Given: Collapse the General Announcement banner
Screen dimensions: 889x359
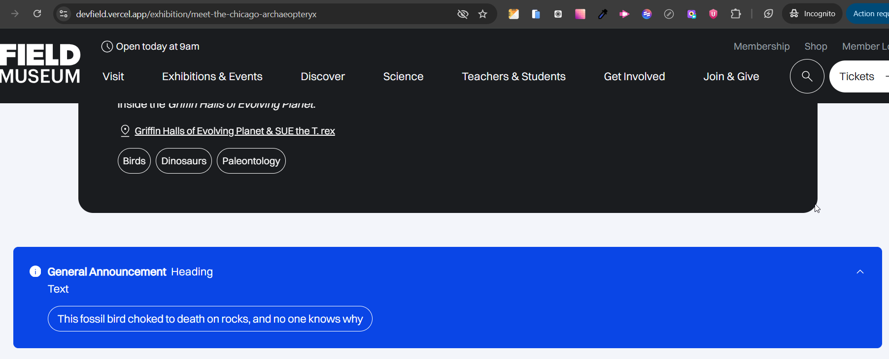Looking at the screenshot, I should click(860, 272).
